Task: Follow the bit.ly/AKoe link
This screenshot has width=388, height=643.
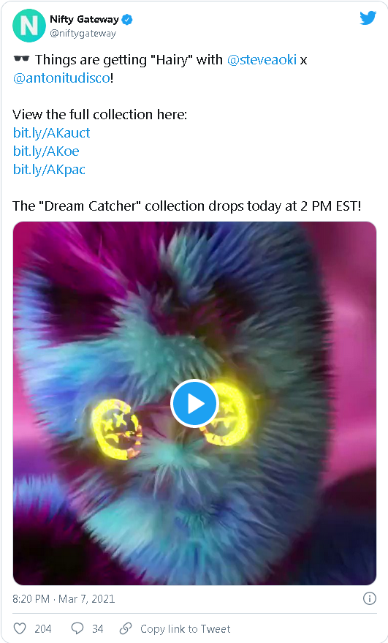Action: pyautogui.click(x=46, y=151)
